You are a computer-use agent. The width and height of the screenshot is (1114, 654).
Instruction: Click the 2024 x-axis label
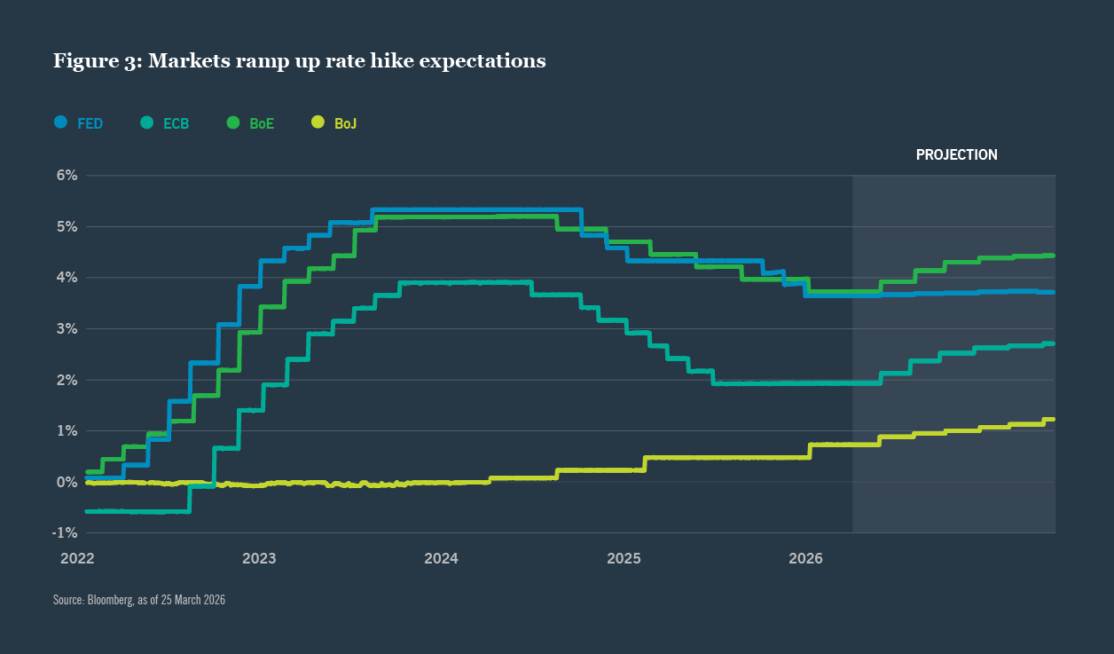441,559
